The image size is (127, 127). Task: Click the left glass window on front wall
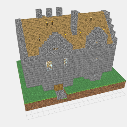coord(49,66)
